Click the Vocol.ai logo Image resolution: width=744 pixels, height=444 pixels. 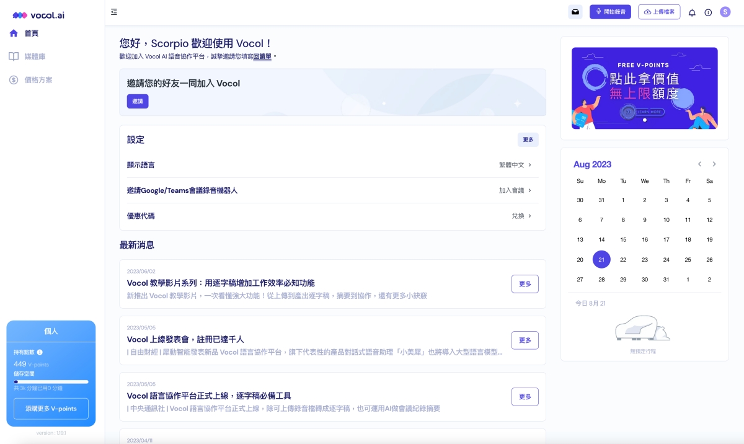click(x=38, y=15)
